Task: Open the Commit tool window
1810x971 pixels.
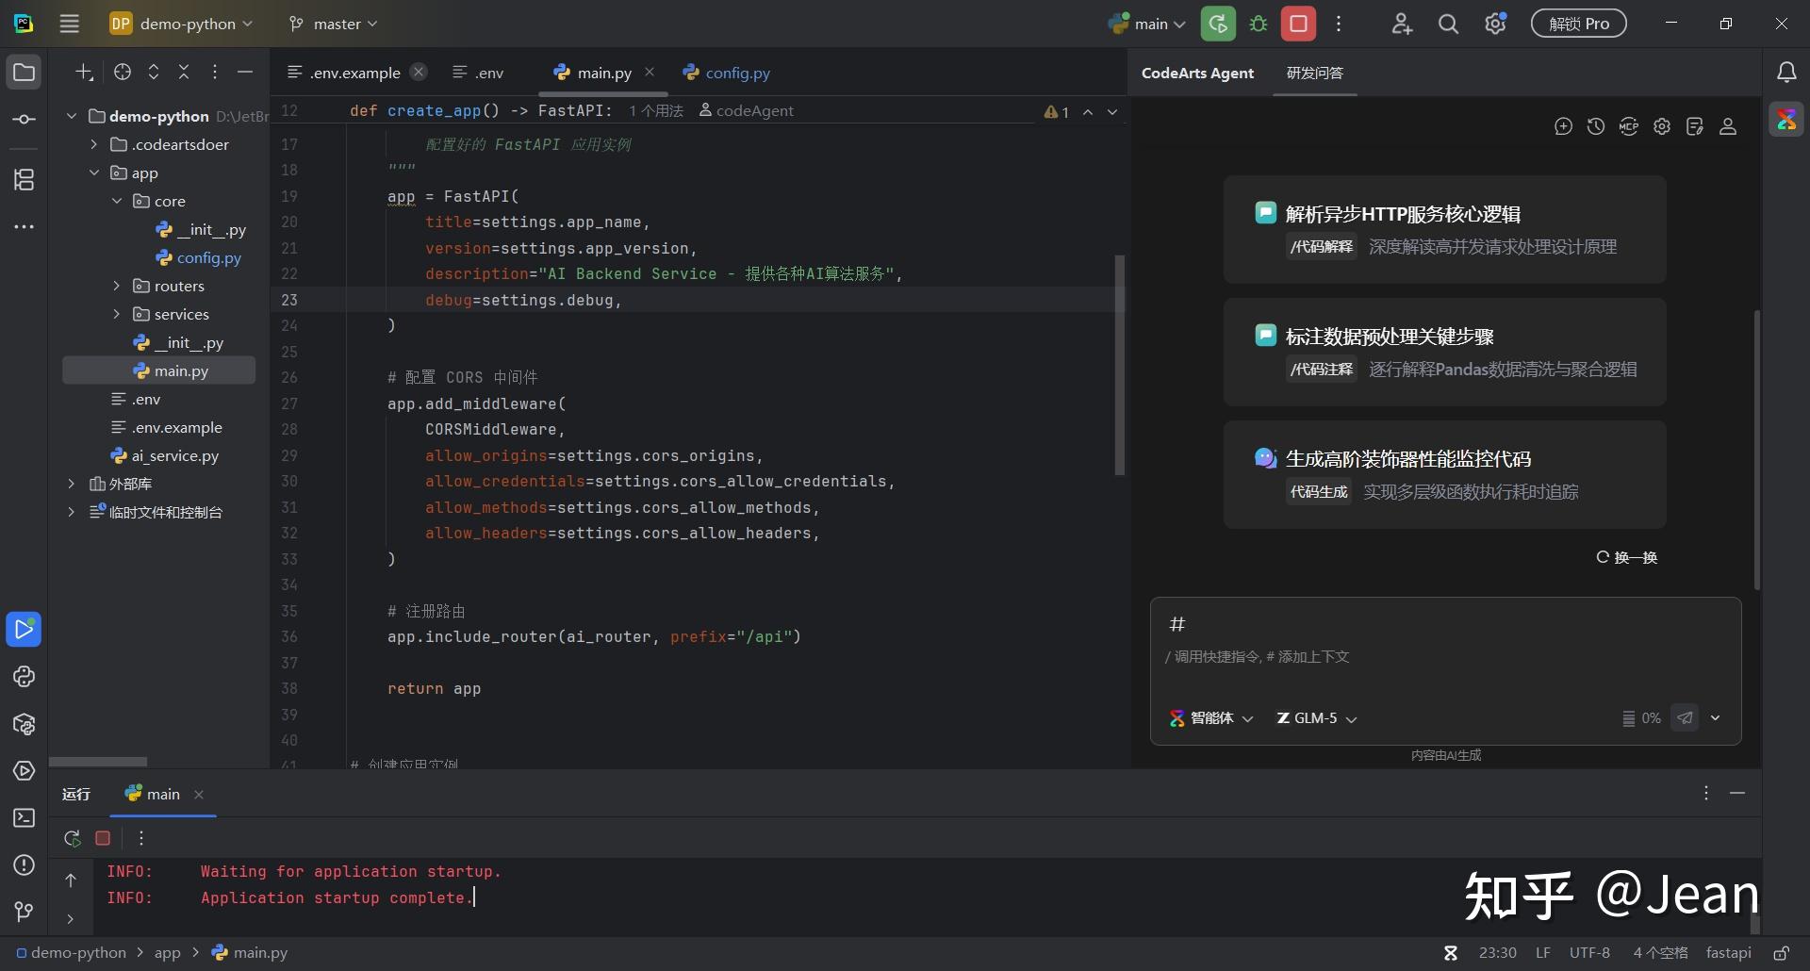Action: [x=24, y=120]
